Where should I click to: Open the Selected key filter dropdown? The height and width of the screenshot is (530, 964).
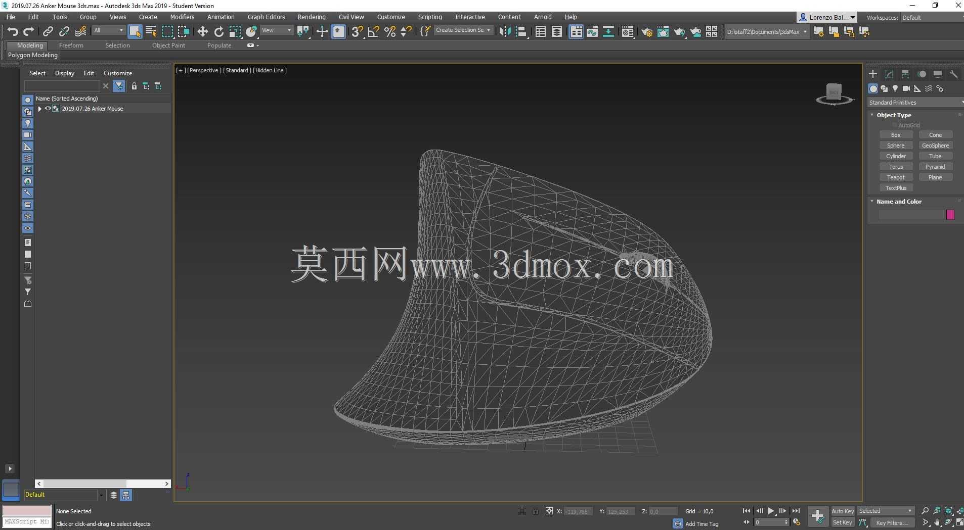coord(885,511)
